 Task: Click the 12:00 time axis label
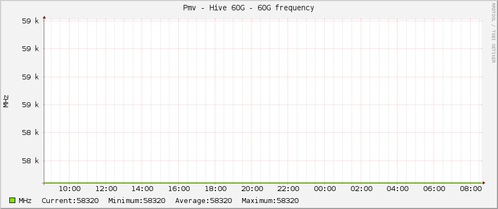click(x=106, y=189)
